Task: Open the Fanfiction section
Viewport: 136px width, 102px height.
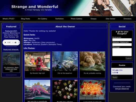Action: (x=59, y=19)
